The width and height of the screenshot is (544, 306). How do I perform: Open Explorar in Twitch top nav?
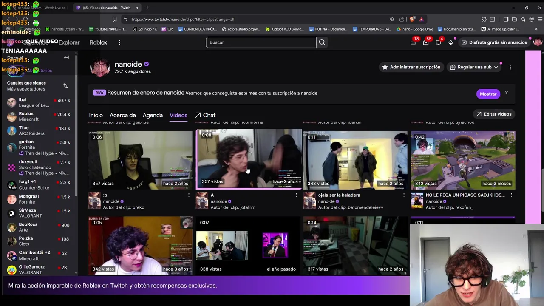tap(69, 42)
